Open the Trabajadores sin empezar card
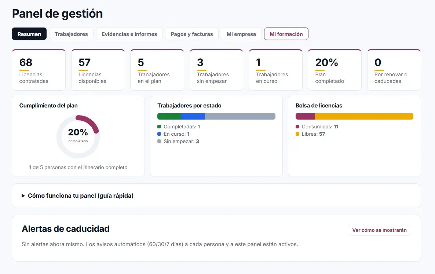The width and height of the screenshot is (435, 274). [x=216, y=70]
